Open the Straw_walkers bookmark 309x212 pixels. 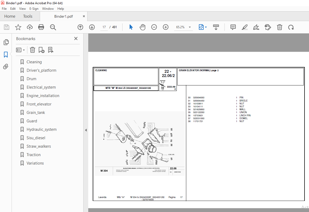[x=39, y=146]
